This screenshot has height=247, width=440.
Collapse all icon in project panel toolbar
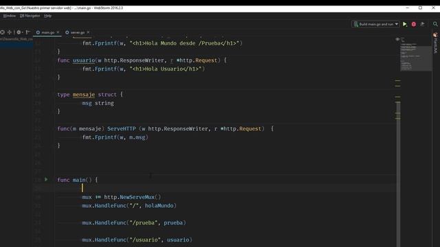[x=9, y=32]
